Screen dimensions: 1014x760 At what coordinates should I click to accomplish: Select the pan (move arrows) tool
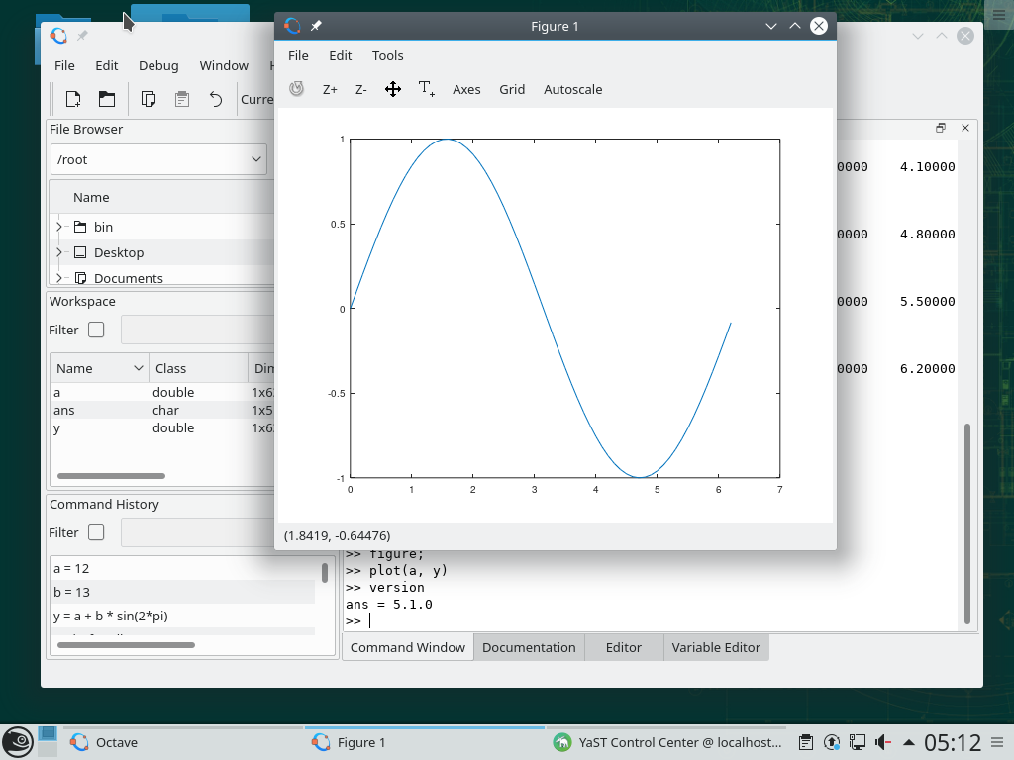pyautogui.click(x=393, y=89)
